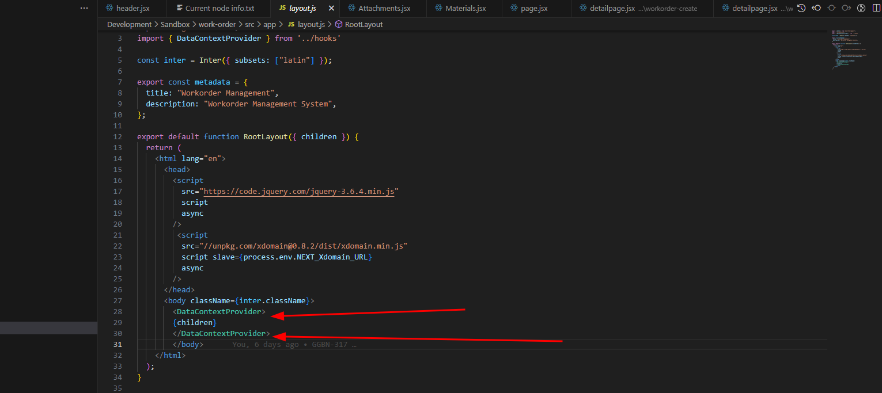
Task: Switch to the Attachments.jsx tab
Action: pos(384,9)
